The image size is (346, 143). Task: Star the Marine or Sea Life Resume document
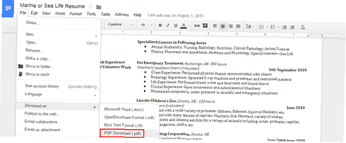90,7
